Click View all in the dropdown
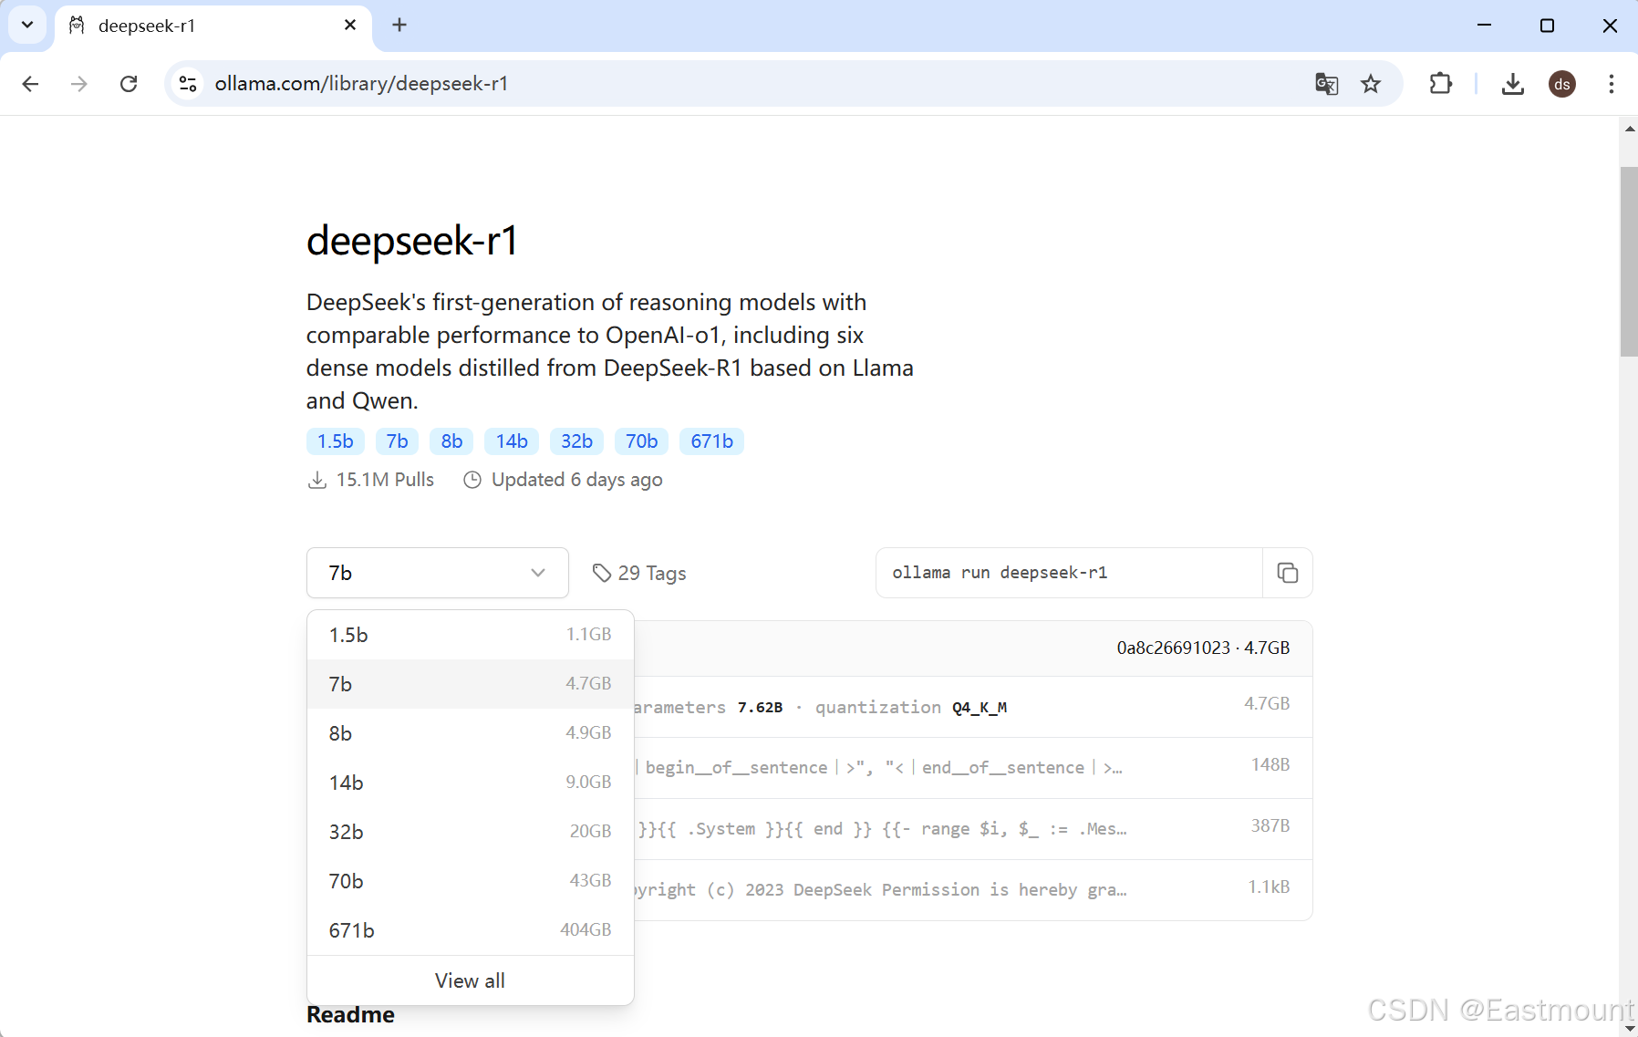 (x=470, y=980)
